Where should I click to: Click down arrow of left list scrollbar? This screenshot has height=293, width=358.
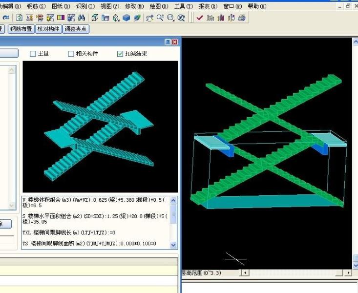pyautogui.click(x=12, y=205)
